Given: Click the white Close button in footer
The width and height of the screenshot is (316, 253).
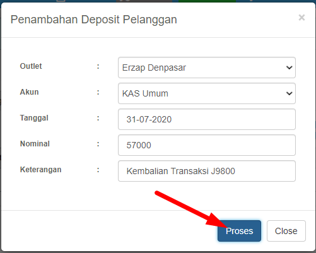Looking at the screenshot, I should (286, 231).
